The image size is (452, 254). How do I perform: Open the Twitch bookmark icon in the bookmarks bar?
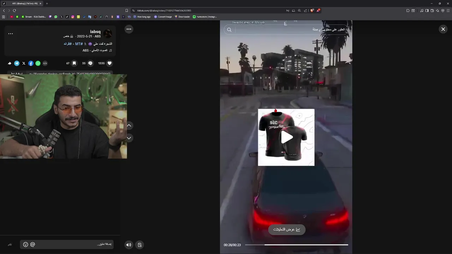50,17
